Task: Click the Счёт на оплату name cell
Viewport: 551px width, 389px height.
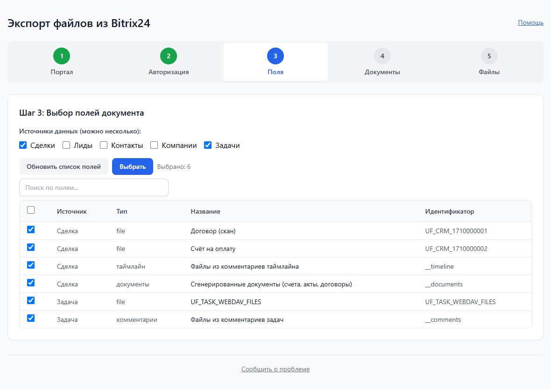Action: click(x=213, y=249)
